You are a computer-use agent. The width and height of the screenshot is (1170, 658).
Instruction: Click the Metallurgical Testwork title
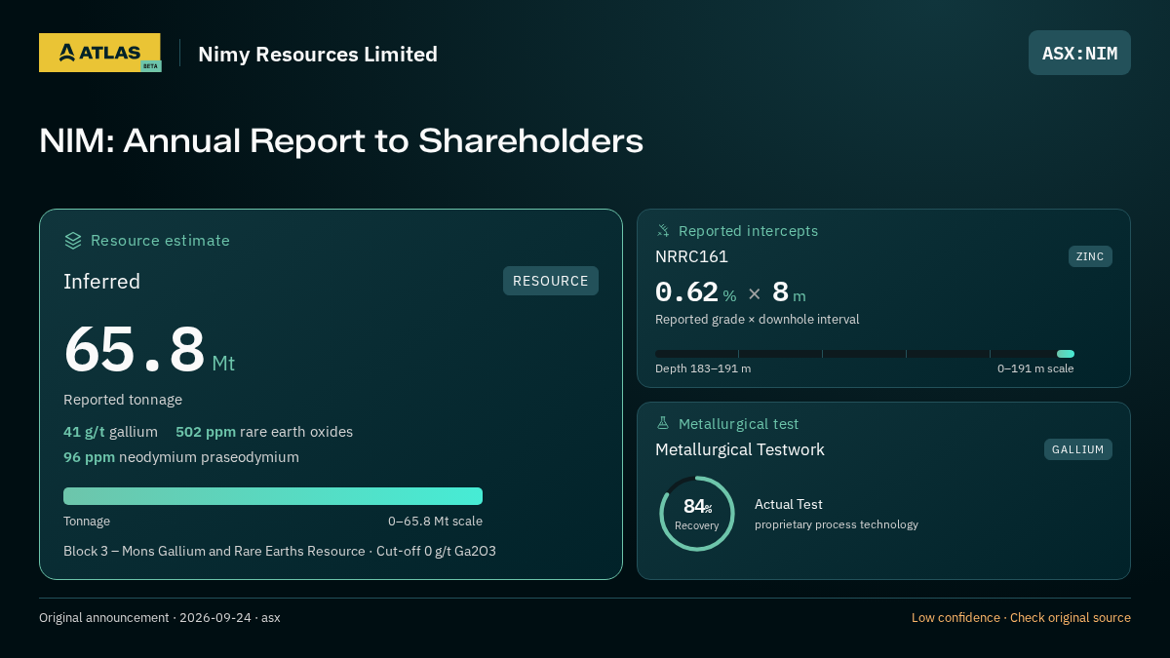[740, 449]
